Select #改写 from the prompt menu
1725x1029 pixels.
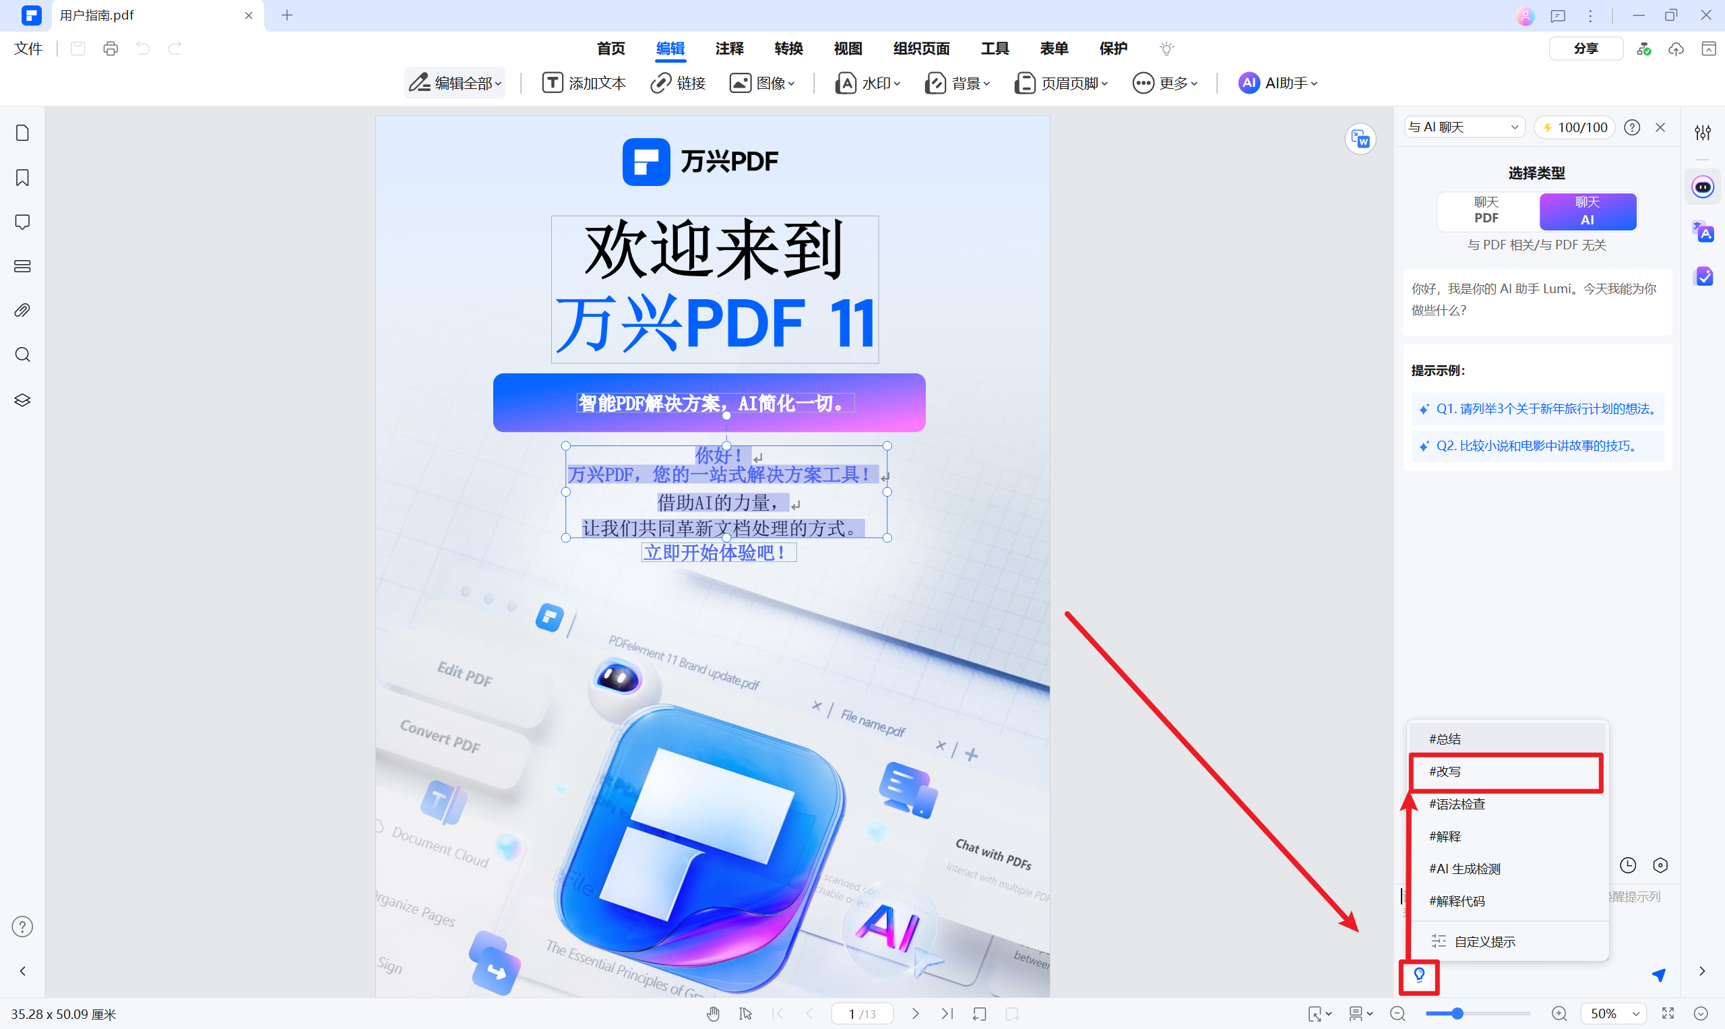(x=1506, y=772)
